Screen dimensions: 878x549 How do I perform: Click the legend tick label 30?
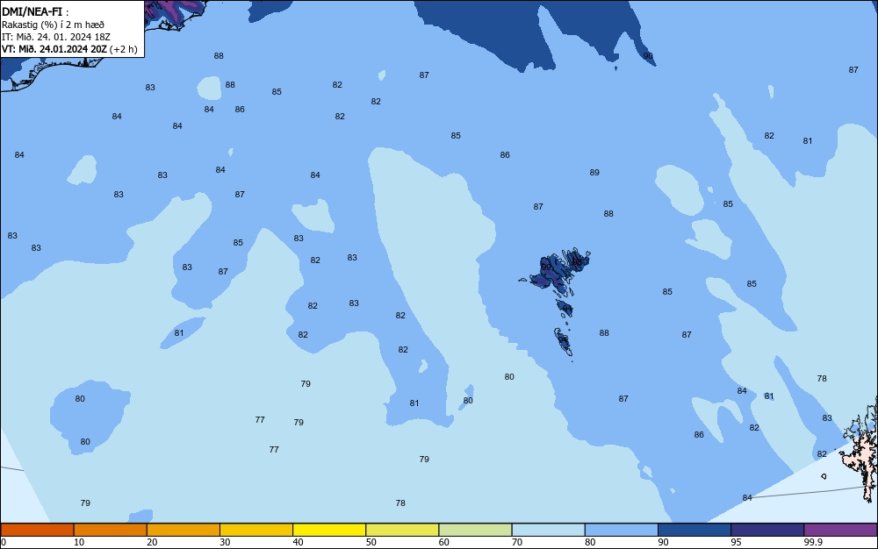(225, 542)
